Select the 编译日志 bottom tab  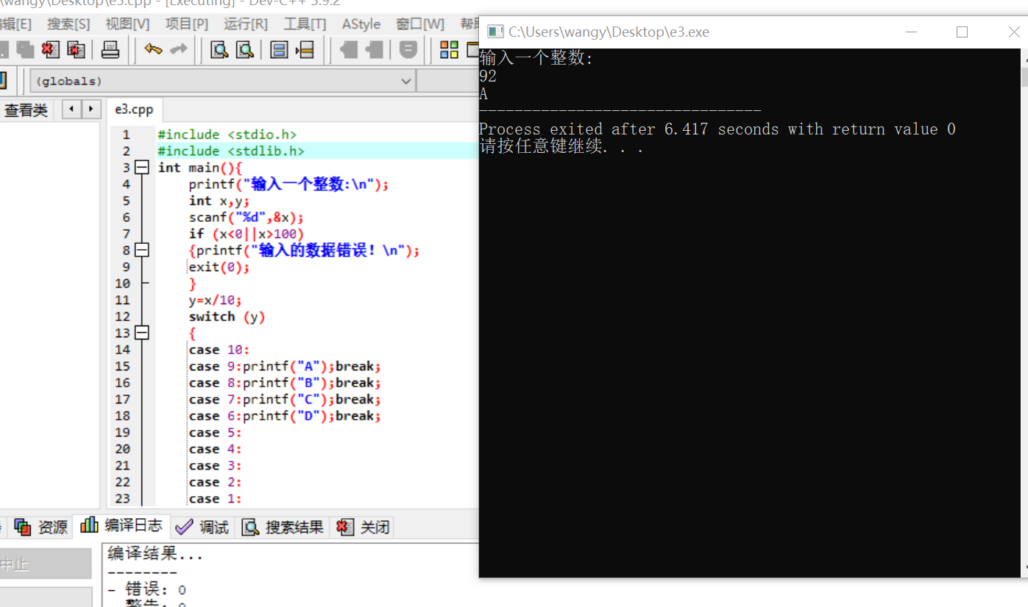click(x=121, y=525)
